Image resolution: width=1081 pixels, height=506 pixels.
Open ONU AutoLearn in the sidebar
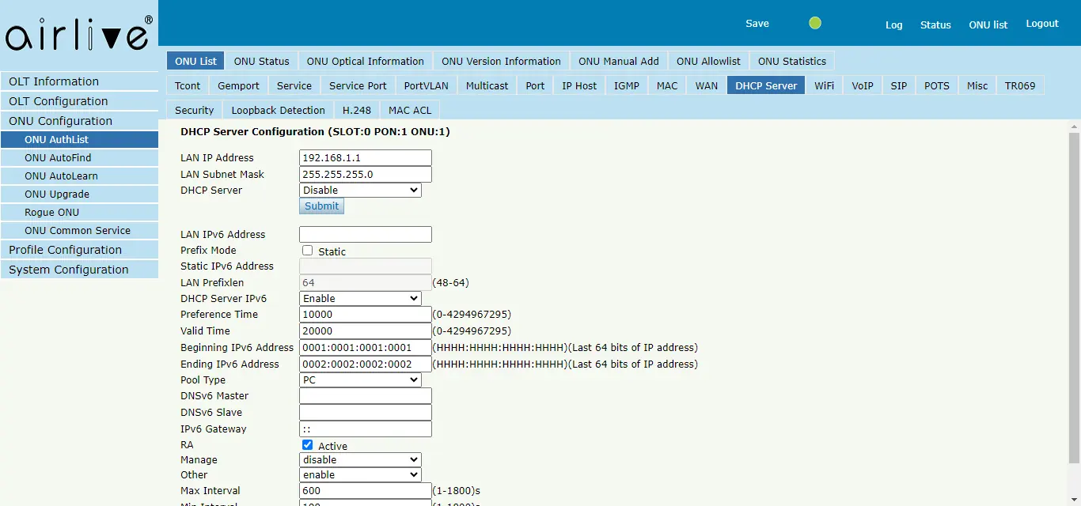[x=79, y=176]
